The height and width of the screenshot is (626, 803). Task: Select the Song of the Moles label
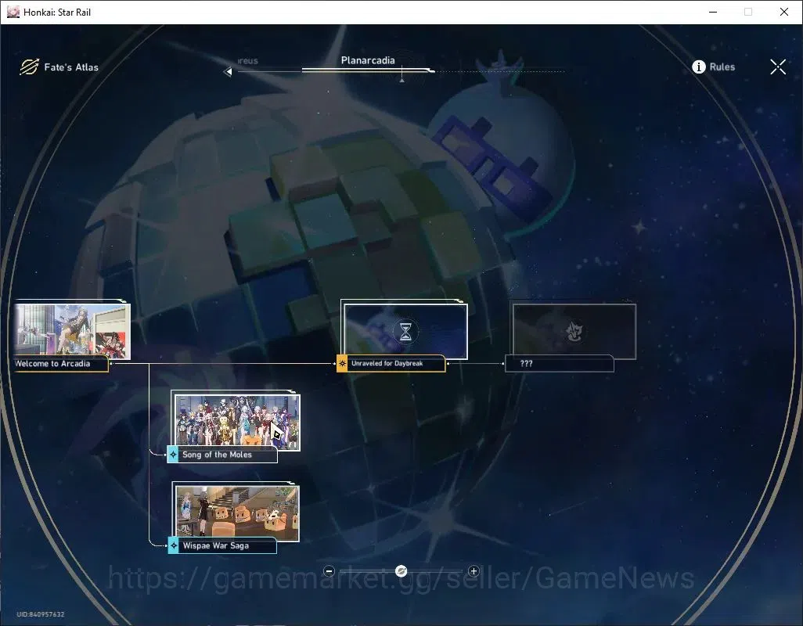coord(217,455)
